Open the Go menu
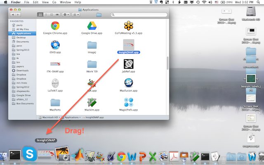The width and height of the screenshot is (264, 165). 54,2
